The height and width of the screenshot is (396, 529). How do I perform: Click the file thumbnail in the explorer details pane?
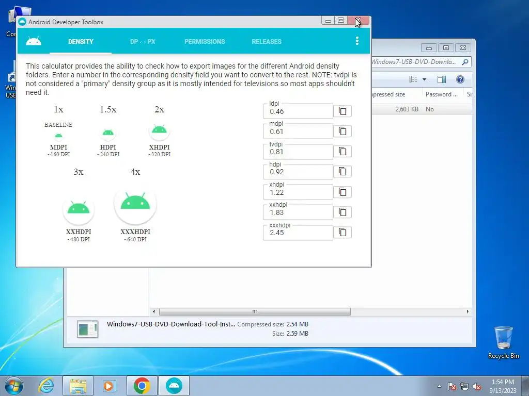87,329
